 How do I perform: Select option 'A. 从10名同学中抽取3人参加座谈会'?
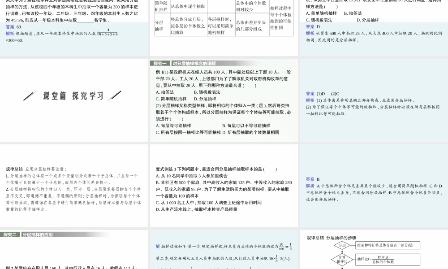tap(191, 176)
